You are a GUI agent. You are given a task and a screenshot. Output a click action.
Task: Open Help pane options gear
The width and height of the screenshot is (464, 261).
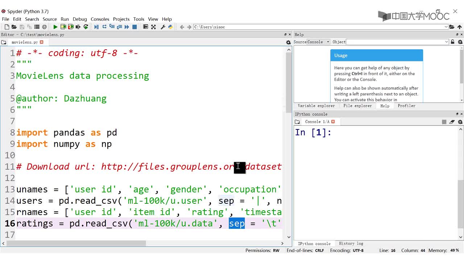point(460,42)
